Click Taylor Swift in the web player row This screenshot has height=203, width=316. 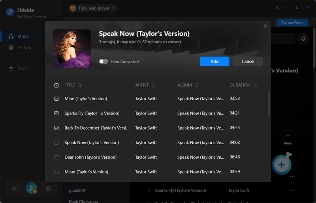[239, 190]
